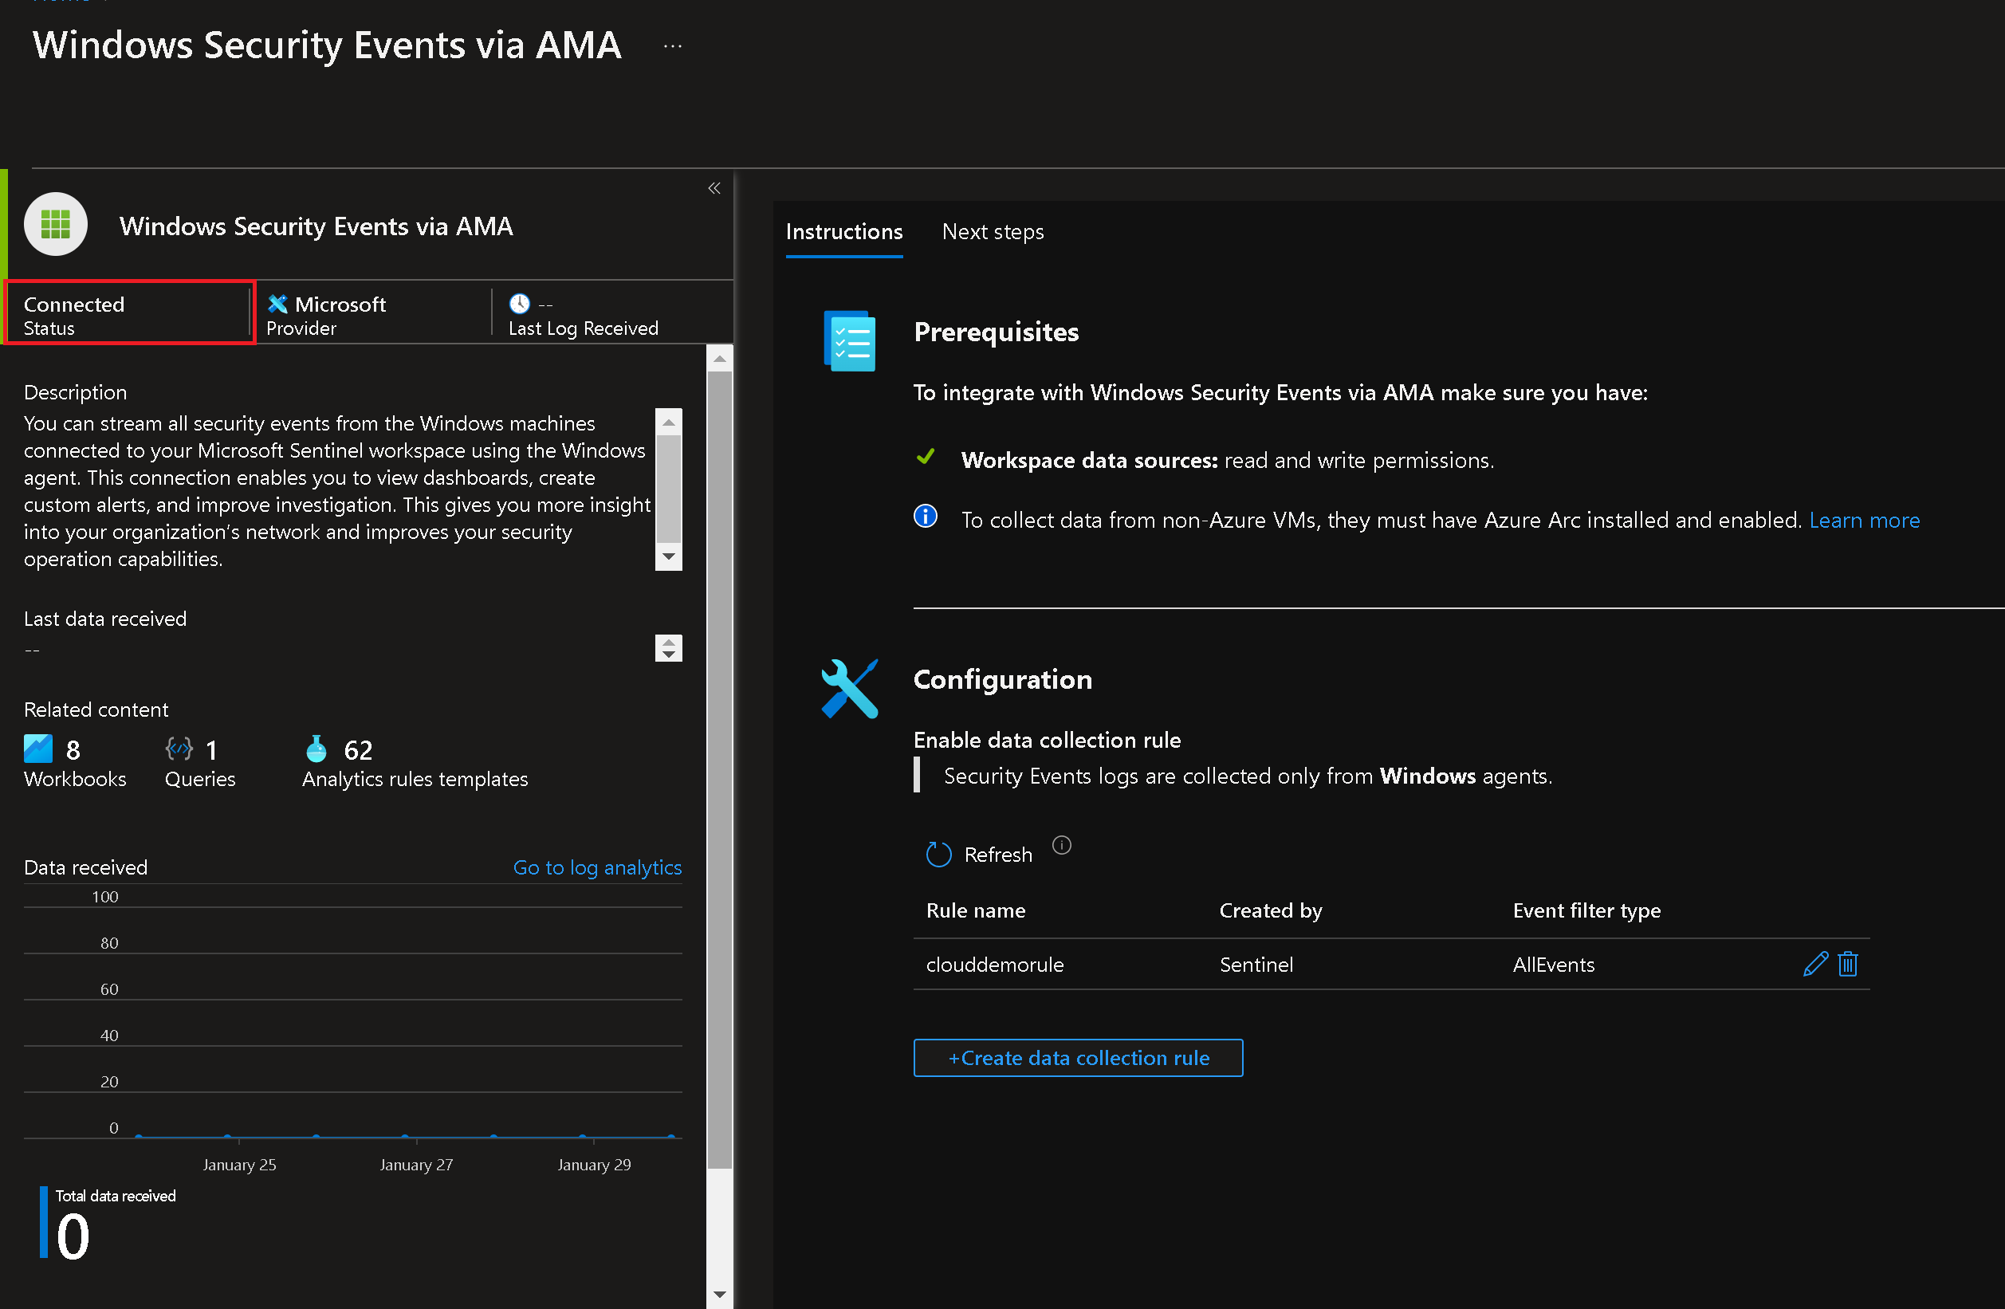
Task: Collapse the left pane with double chevron
Action: [x=714, y=188]
